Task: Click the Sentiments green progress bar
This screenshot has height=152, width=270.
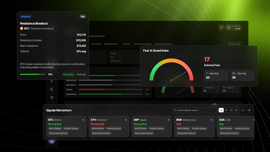Action: coord(110,94)
